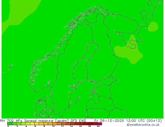Screen dimensions: 165x127
Task: Click the legend number '20'
Action: (x=98, y=126)
